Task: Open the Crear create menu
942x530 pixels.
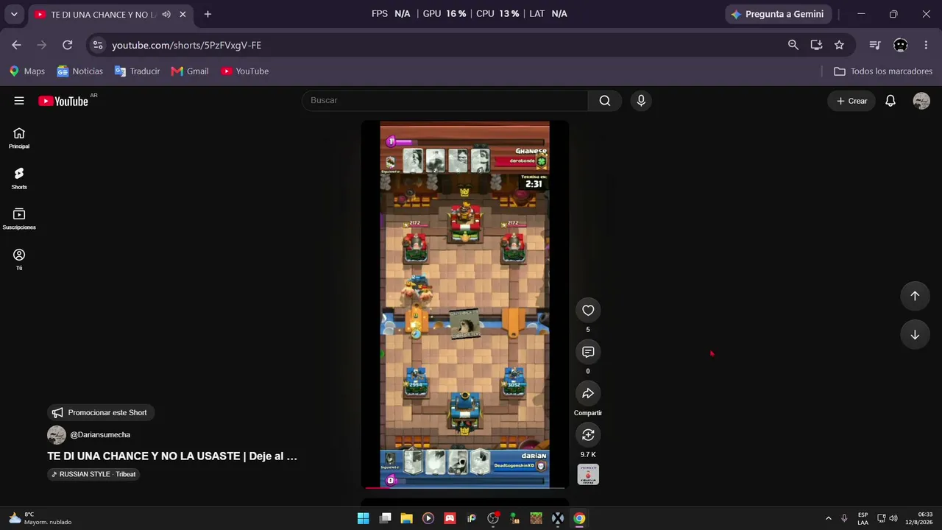Action: pos(851,101)
